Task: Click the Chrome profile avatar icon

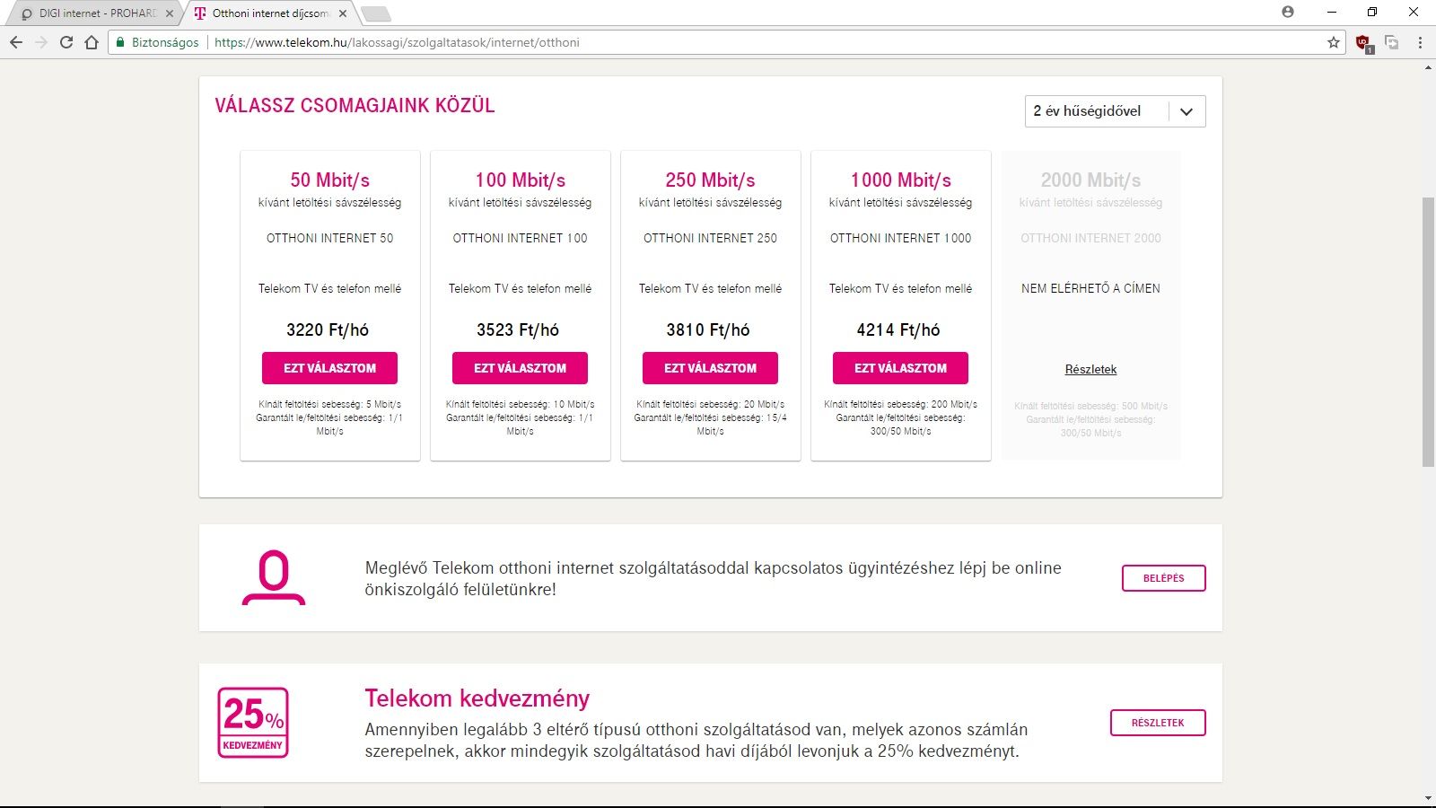Action: point(1288,12)
